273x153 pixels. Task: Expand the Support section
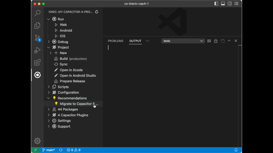coord(49,127)
